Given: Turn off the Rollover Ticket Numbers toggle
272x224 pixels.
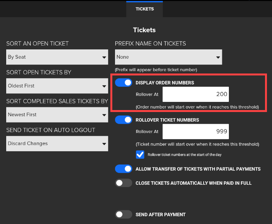Looking at the screenshot, I should tap(124, 120).
